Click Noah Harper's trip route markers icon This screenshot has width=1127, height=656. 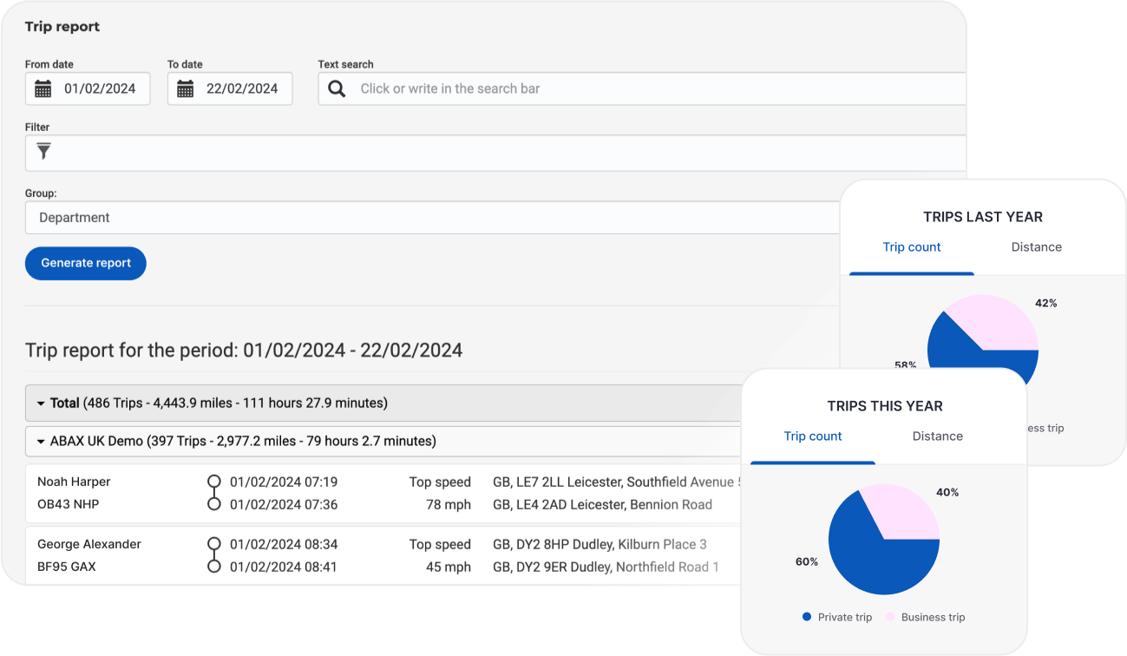click(214, 493)
